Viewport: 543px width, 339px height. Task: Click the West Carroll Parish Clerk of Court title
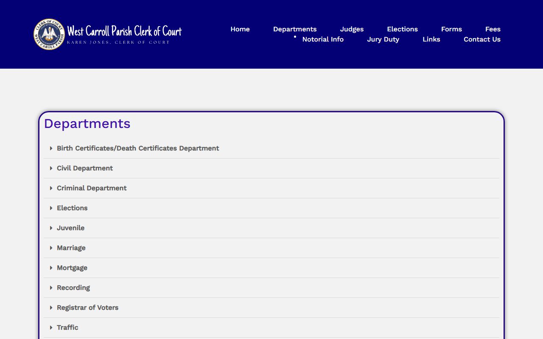coord(124,31)
